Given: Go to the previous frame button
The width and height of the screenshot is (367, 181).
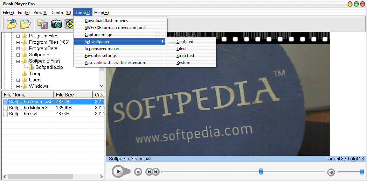Looking at the screenshot, I should pos(149,172).
